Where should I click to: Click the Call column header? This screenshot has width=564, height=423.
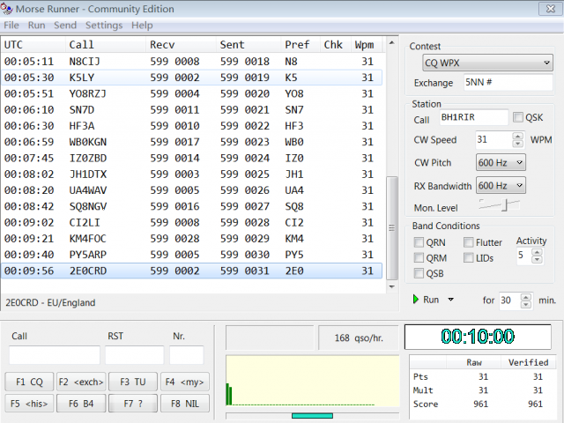[x=106, y=45]
